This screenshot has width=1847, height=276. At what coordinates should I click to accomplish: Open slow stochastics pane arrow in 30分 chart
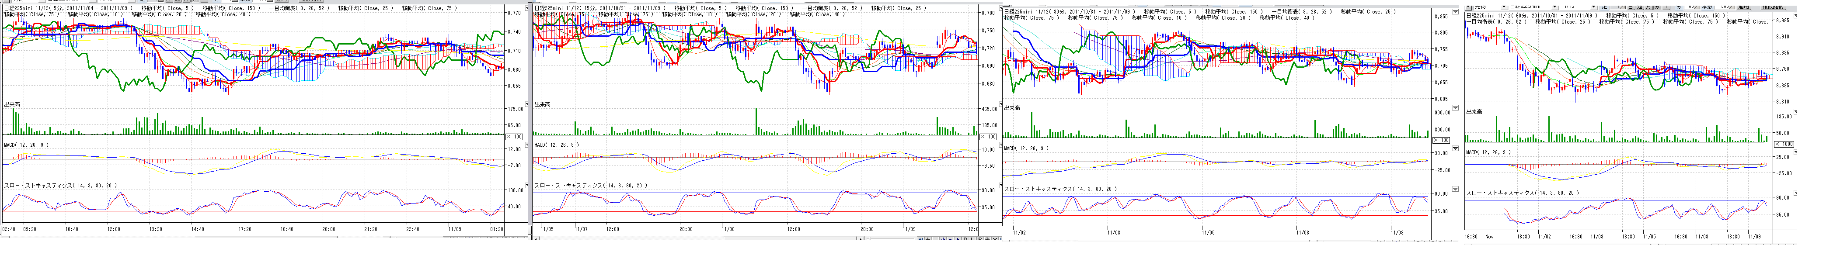(x=1455, y=189)
